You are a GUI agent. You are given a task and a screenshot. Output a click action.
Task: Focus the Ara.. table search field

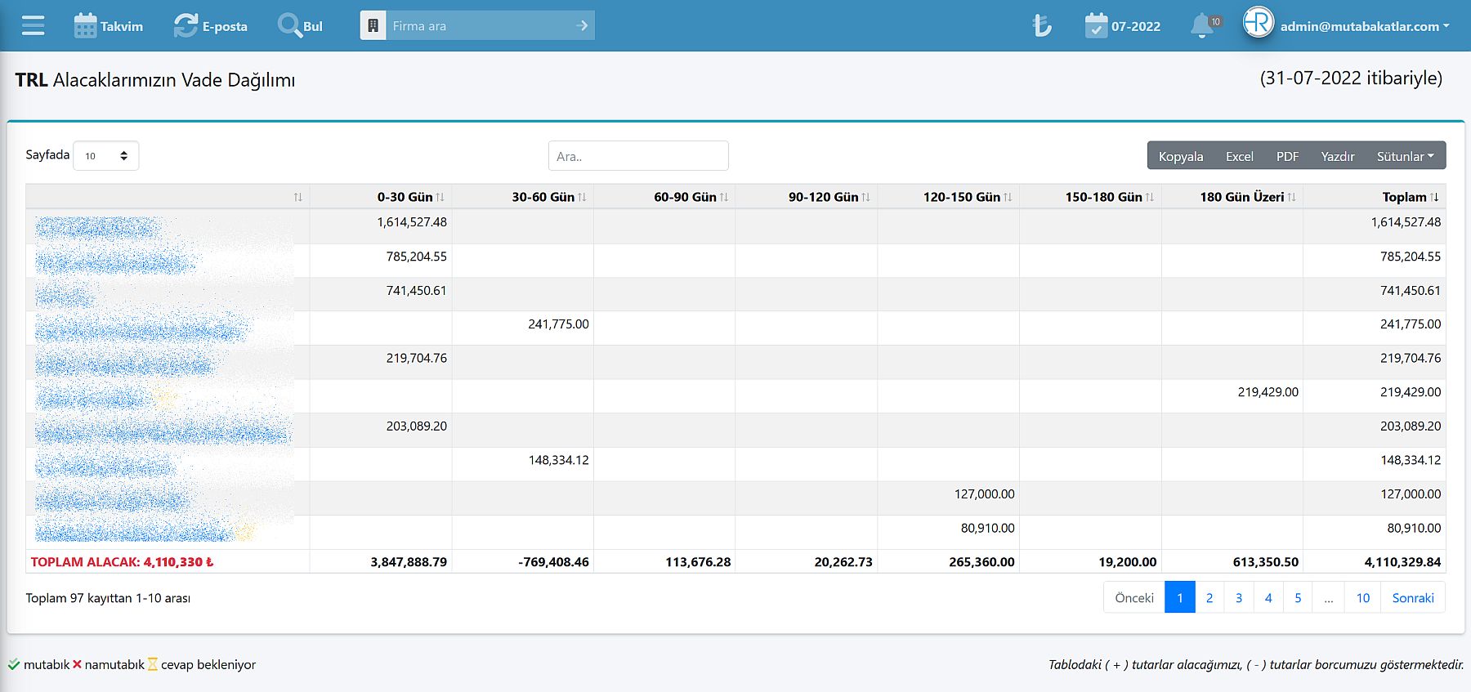(638, 156)
